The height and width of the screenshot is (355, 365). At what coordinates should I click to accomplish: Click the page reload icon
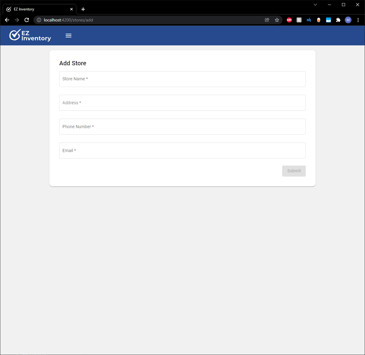pos(27,20)
